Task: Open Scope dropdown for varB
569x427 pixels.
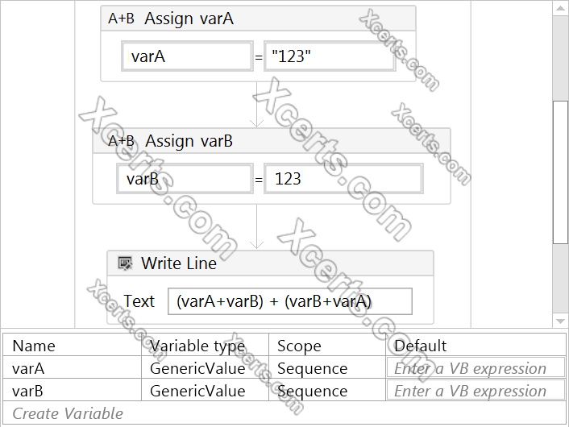Action: pyautogui.click(x=326, y=392)
